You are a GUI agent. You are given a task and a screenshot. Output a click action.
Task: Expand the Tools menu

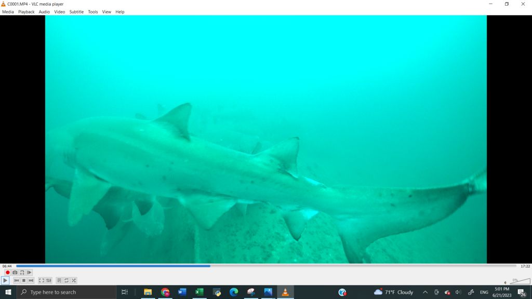(92, 12)
